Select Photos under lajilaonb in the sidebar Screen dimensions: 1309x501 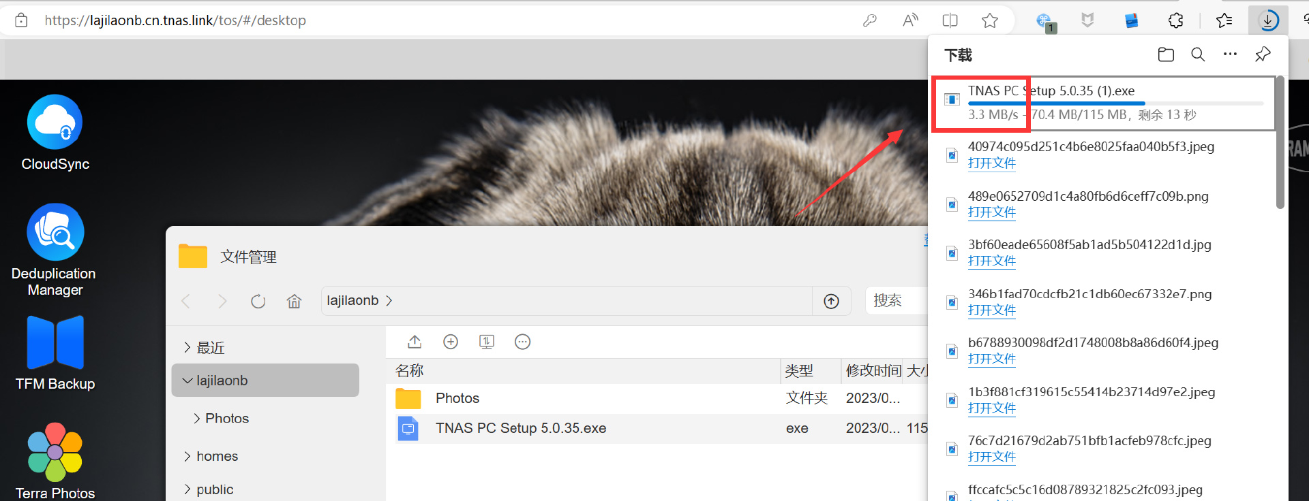227,418
